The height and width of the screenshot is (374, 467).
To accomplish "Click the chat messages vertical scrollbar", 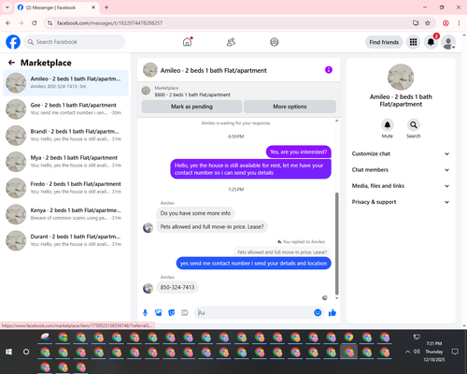I will [x=336, y=244].
